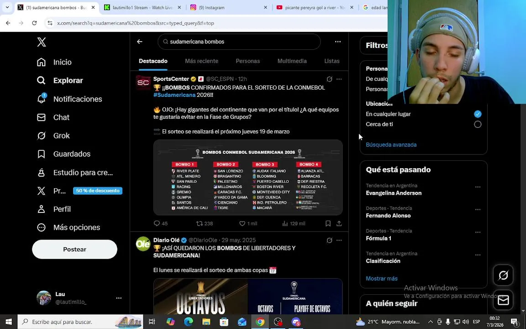Switch to the Multimedia tab
Viewport: 526px width, 329px height.
point(292,61)
